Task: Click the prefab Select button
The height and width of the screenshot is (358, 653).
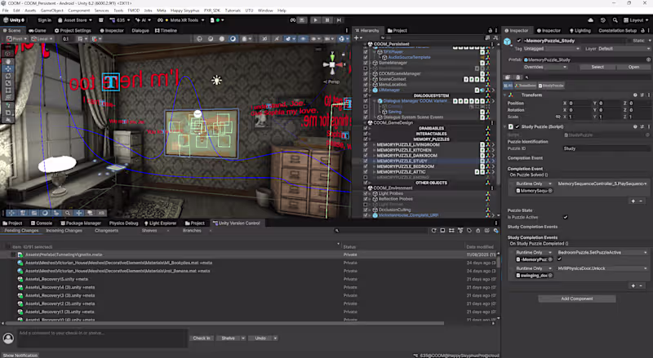Action: [597, 67]
